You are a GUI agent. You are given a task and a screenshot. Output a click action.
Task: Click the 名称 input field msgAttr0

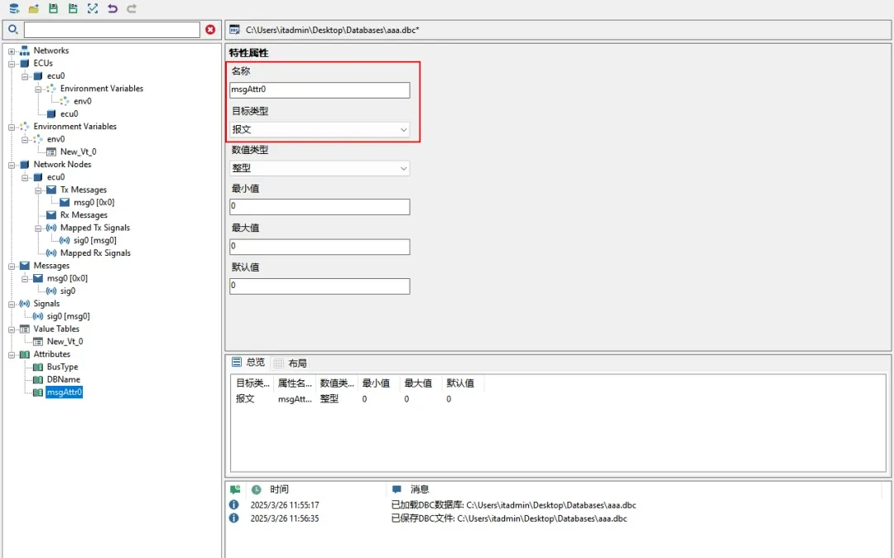click(320, 89)
